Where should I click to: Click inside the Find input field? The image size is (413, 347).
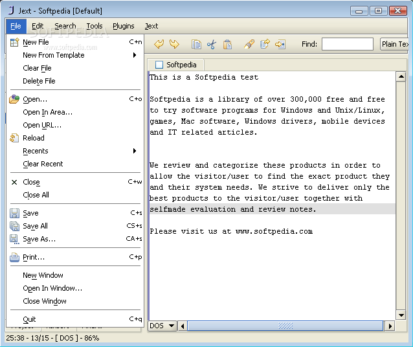pos(348,44)
